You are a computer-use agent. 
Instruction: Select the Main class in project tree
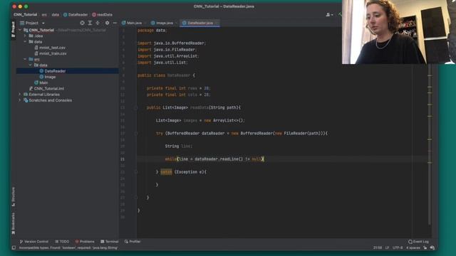(x=41, y=82)
